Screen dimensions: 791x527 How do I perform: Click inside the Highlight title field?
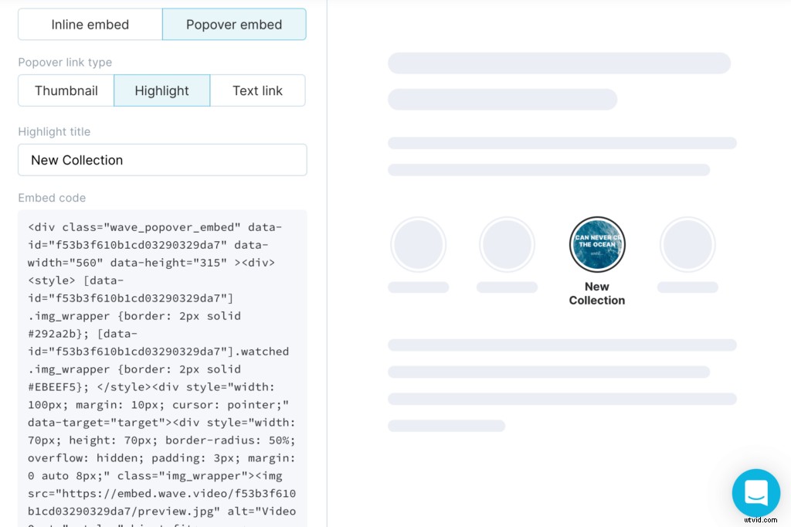pos(161,160)
